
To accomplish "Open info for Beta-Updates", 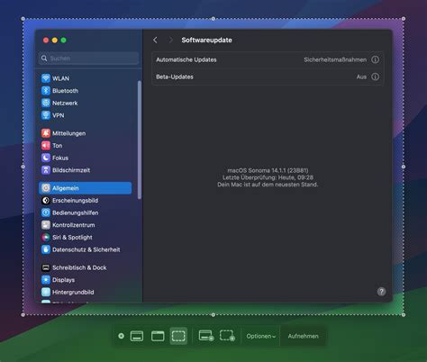I will coord(375,77).
